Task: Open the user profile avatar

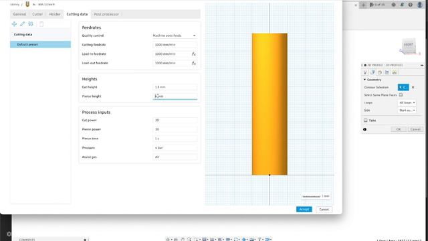Action: 420,5
